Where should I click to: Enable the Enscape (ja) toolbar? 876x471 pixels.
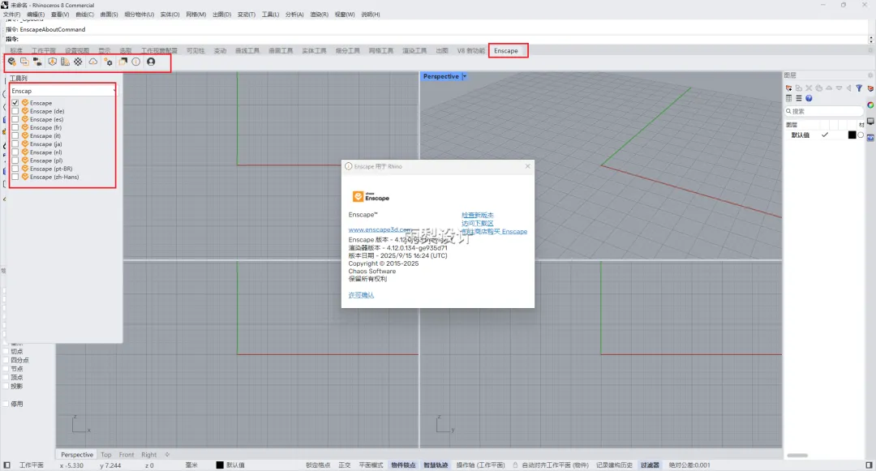click(15, 144)
